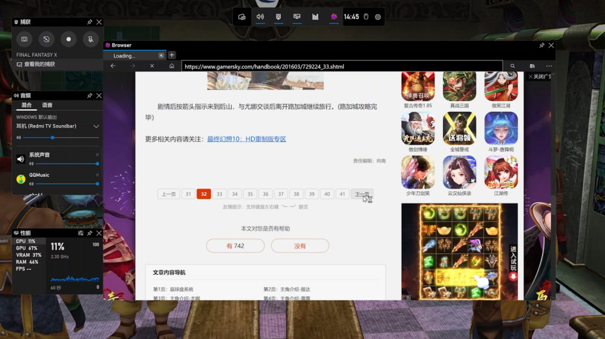Favorite QQMusic with star icon
The image size is (605, 339).
pos(97,175)
